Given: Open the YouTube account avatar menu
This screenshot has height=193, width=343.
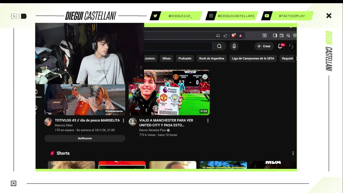Looking at the screenshot, I should (292, 46).
